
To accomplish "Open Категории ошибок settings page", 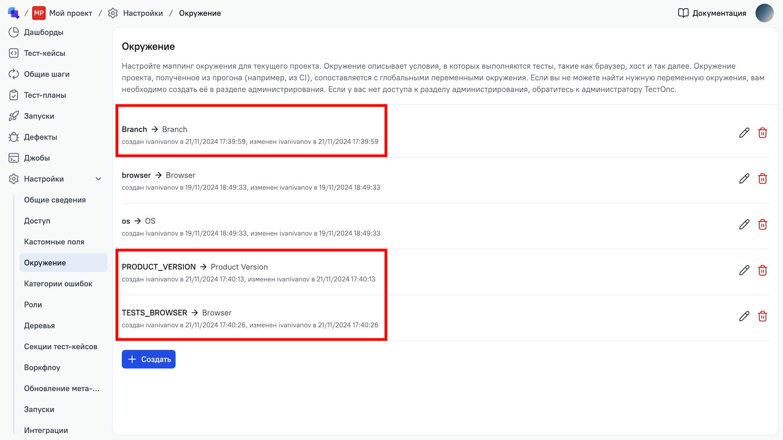I will point(58,284).
